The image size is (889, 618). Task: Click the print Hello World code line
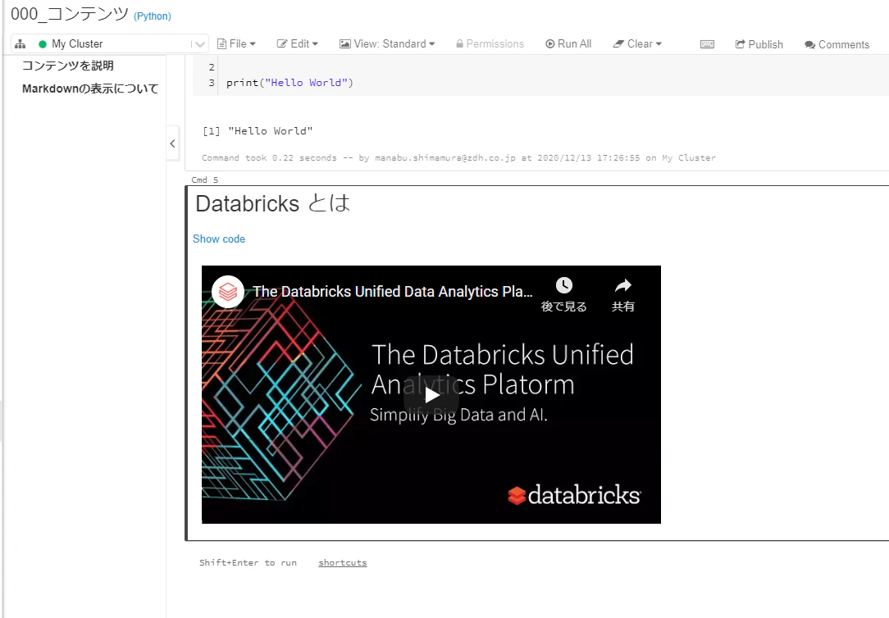point(289,83)
